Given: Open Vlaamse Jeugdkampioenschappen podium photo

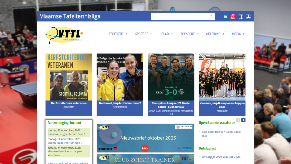Looking at the screenshot, I should tap(222, 77).
